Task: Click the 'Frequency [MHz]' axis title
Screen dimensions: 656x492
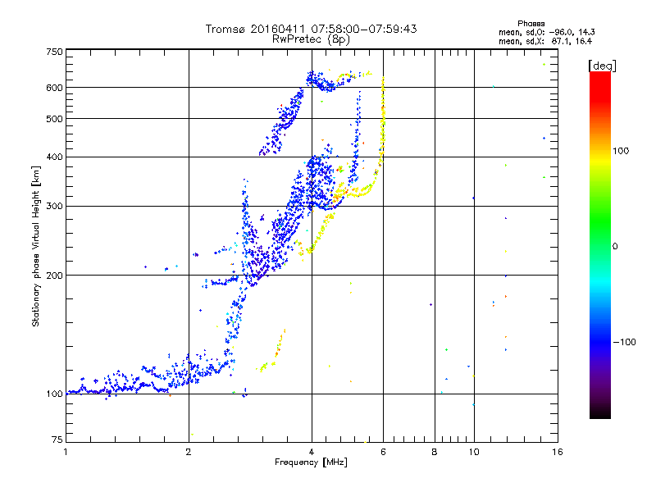Action: (311, 462)
